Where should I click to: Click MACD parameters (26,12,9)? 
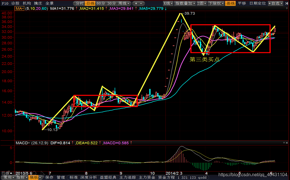(40, 143)
